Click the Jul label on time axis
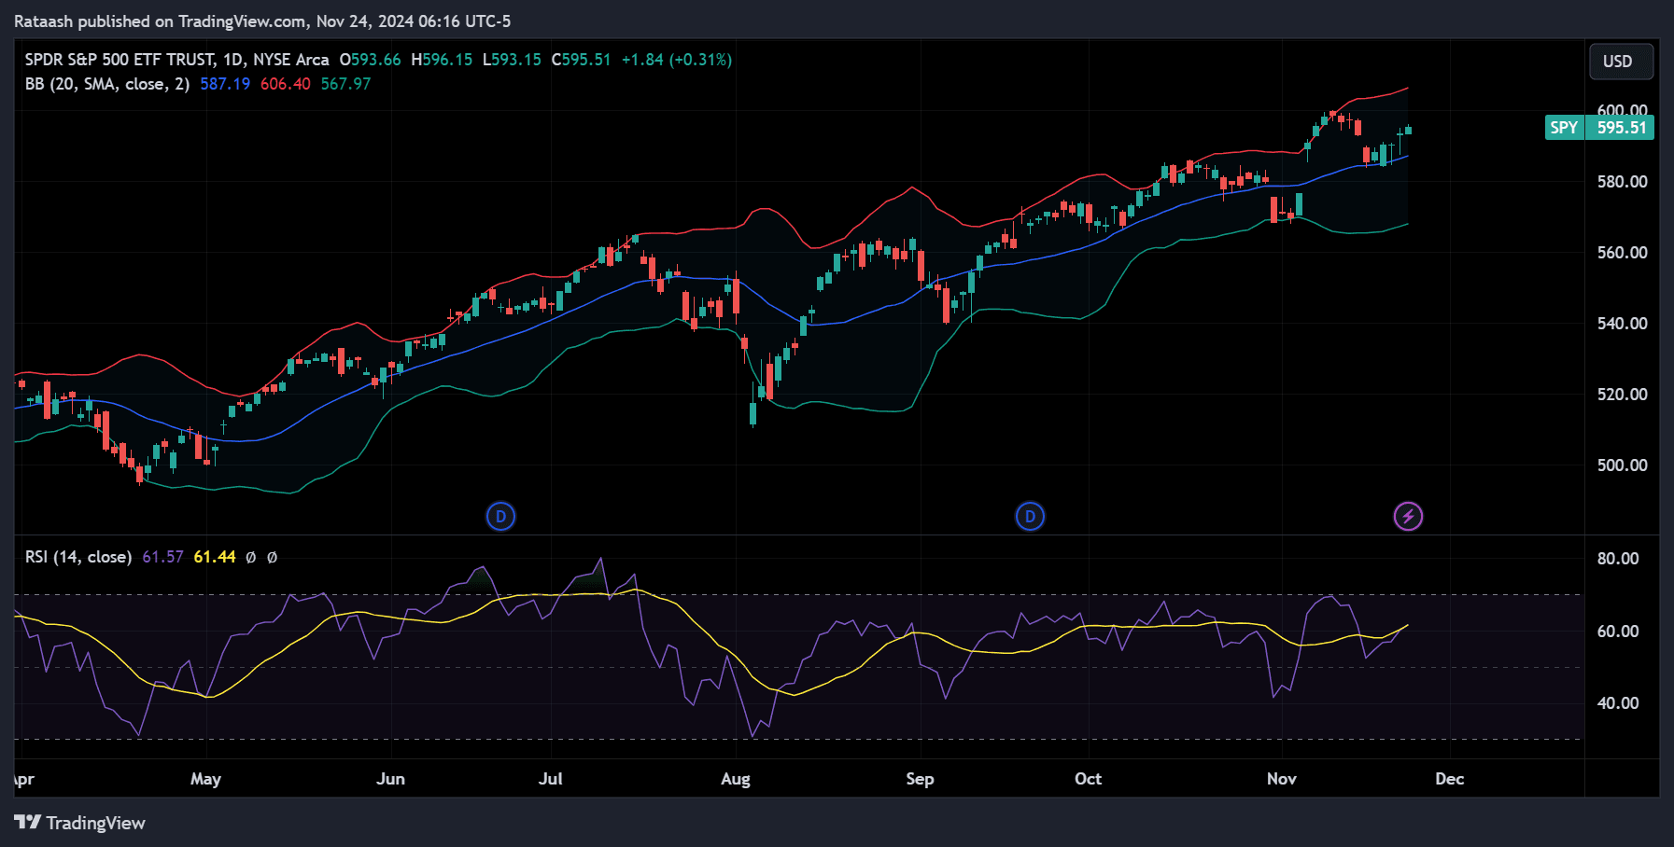The width and height of the screenshot is (1674, 847). click(551, 779)
